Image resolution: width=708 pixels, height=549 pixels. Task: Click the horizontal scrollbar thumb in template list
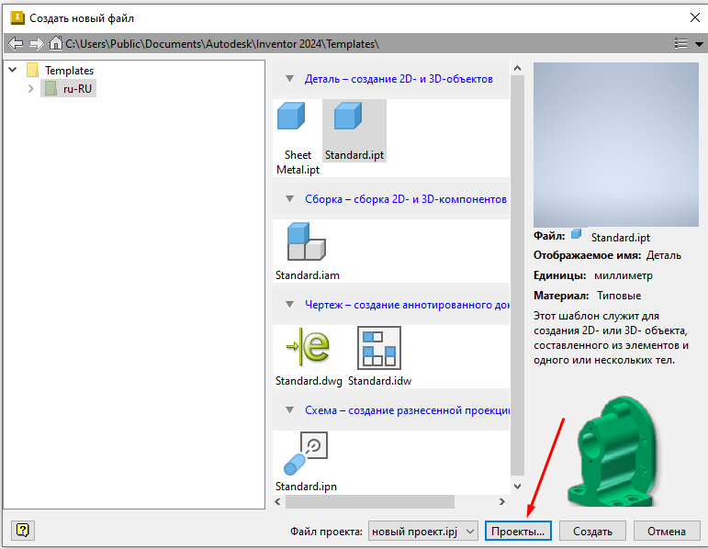(x=370, y=501)
